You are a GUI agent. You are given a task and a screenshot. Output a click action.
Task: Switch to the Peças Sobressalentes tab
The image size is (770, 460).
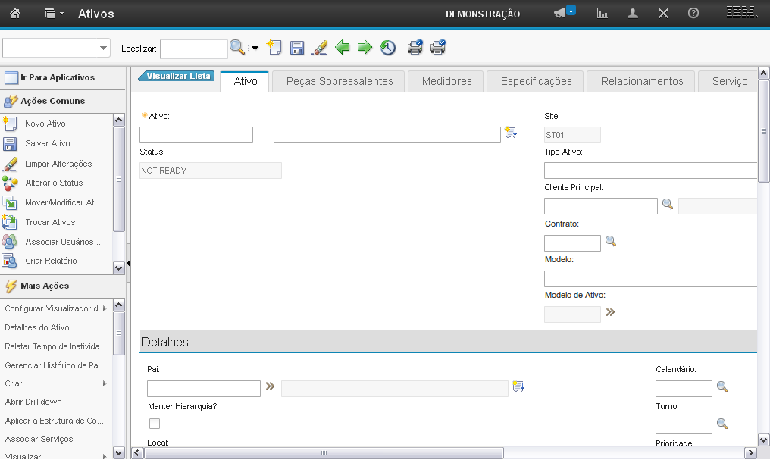click(x=340, y=81)
